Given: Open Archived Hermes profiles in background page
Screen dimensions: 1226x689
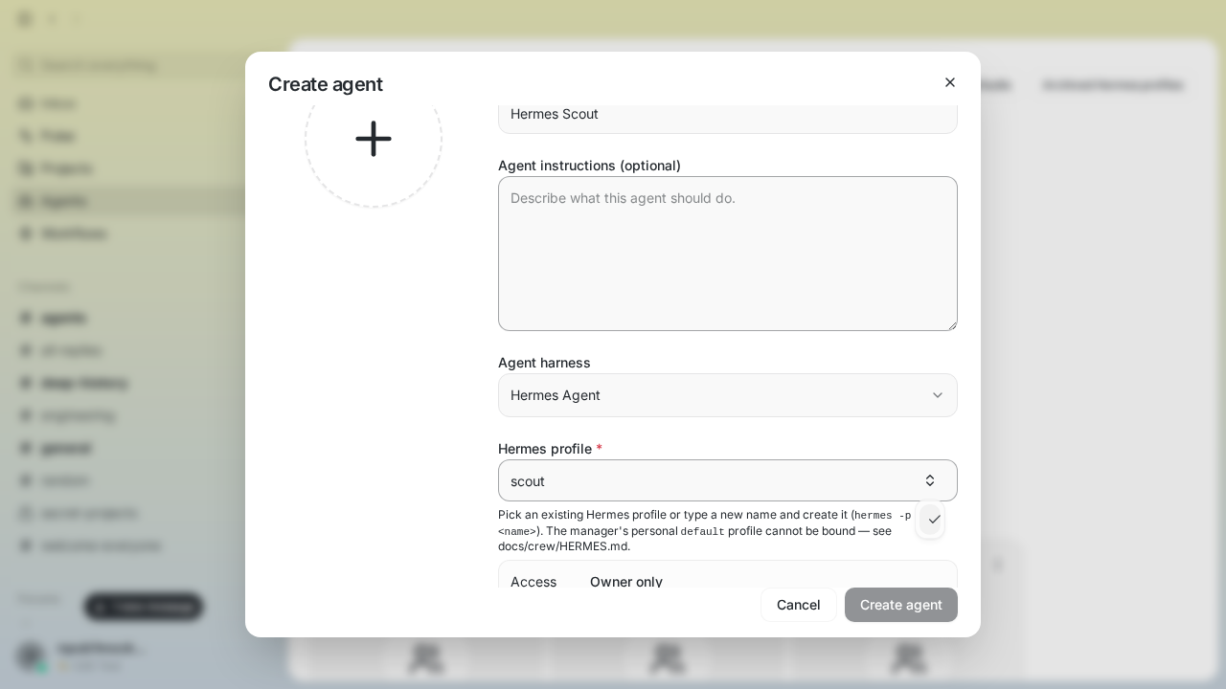Looking at the screenshot, I should point(1113,84).
